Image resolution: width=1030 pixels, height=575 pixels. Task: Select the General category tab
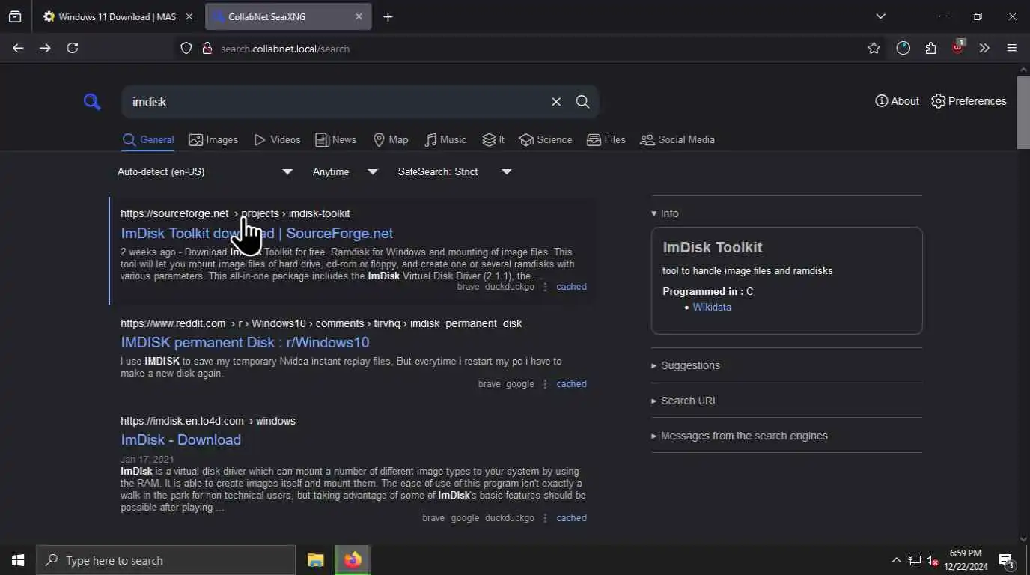(148, 140)
